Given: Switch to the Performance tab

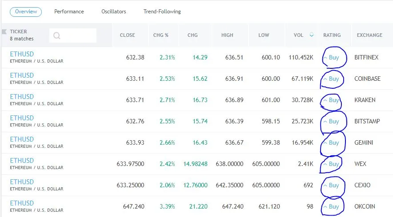Looking at the screenshot, I should tap(69, 12).
